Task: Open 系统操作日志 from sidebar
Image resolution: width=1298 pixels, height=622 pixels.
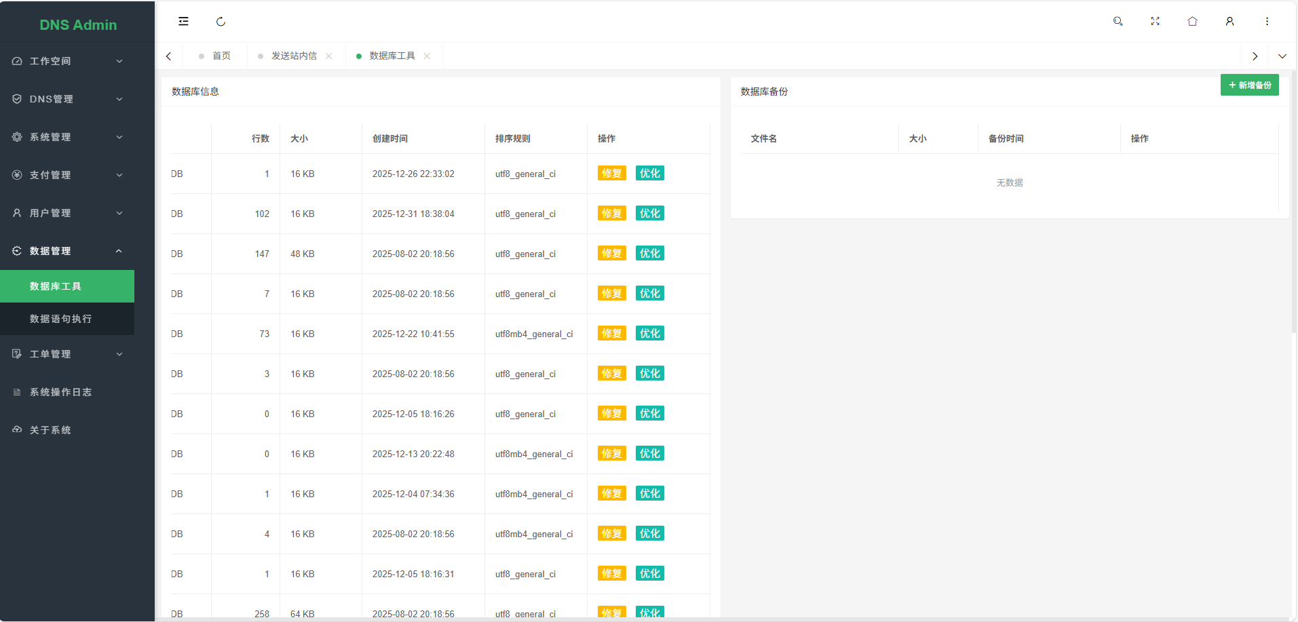Action: point(60,392)
